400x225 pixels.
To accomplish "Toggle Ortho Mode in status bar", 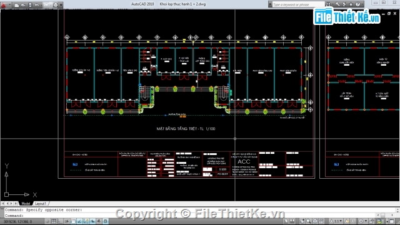I will click(x=60, y=221).
